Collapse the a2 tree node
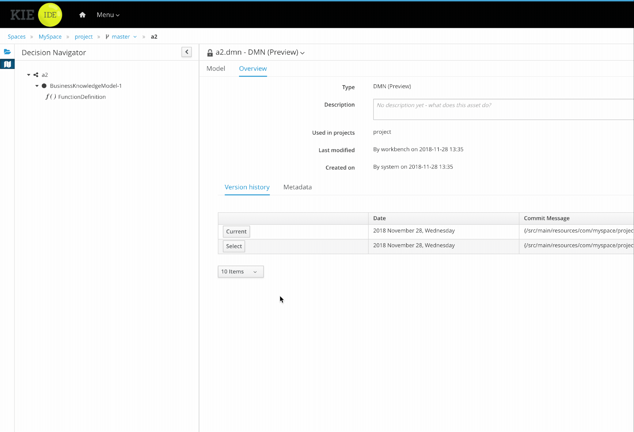Screen dimensions: 634x432 (28, 75)
